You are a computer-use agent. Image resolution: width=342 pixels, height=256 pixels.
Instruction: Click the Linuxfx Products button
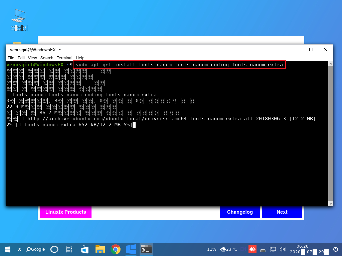(66, 212)
